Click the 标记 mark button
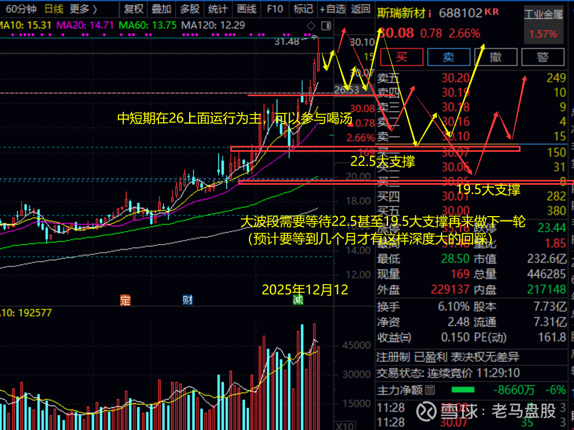The image size is (574, 430). point(303,9)
